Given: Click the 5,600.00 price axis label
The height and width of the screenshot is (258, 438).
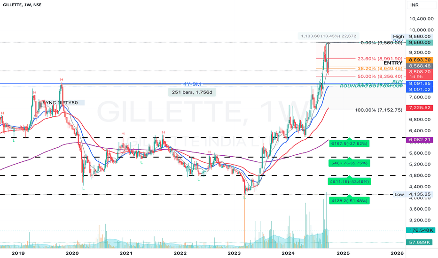Looking at the screenshot, I should coord(420,153).
